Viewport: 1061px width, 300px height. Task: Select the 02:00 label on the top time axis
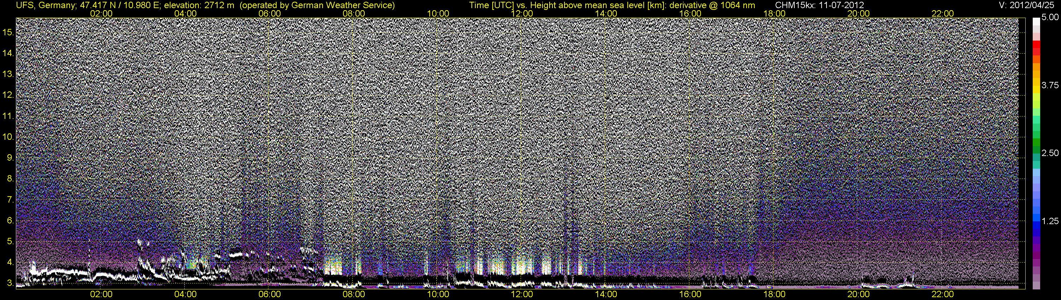[101, 13]
